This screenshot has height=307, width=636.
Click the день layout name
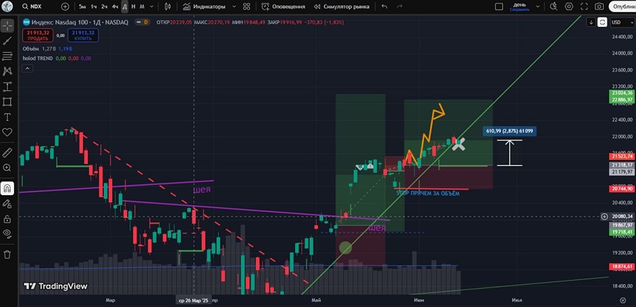520,6
